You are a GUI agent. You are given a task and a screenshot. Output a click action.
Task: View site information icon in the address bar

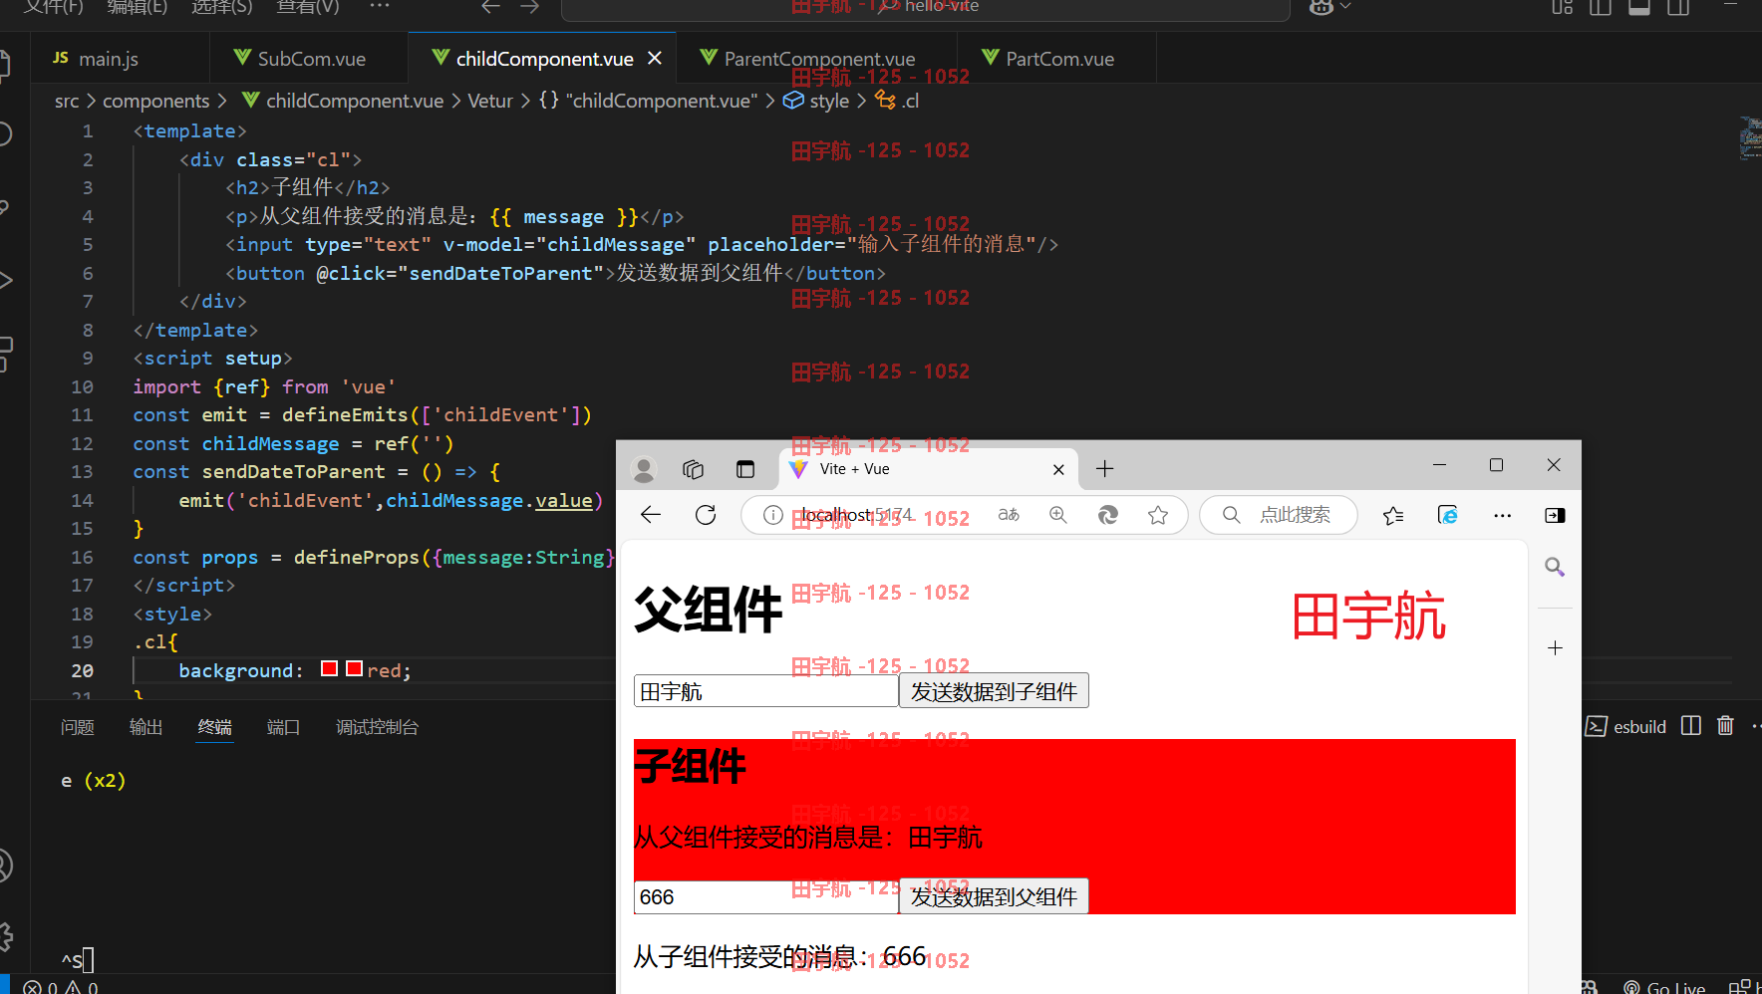(772, 515)
